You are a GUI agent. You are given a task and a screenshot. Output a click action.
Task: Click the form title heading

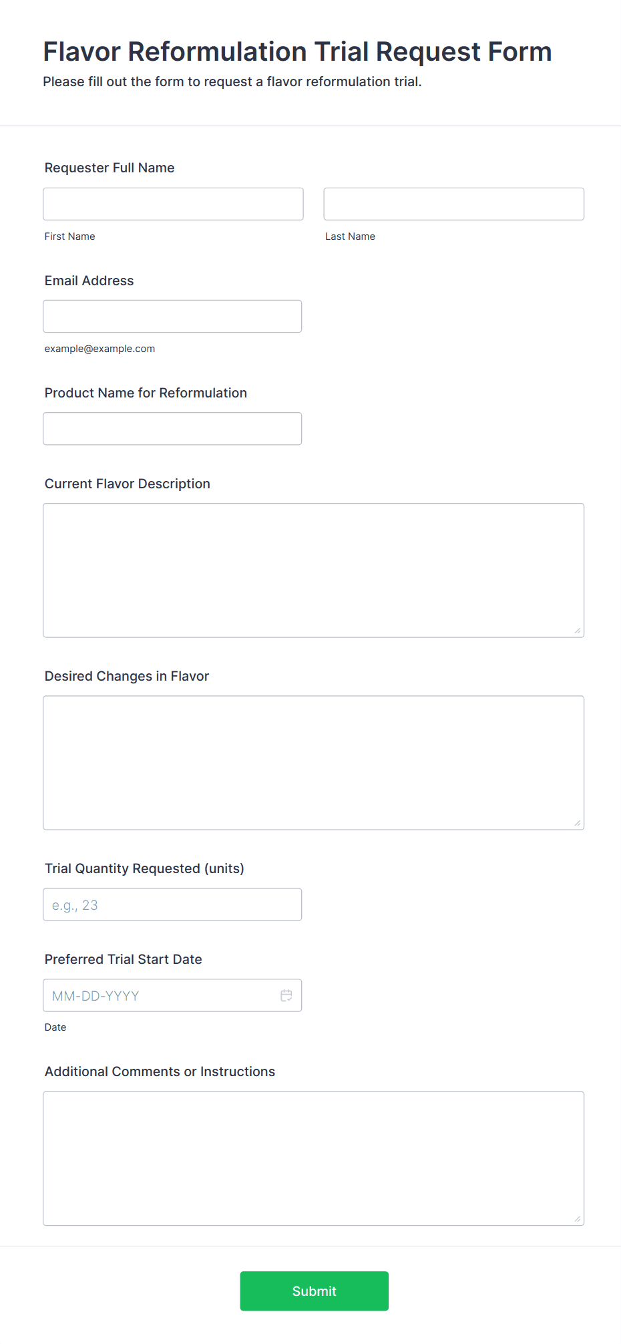click(297, 51)
